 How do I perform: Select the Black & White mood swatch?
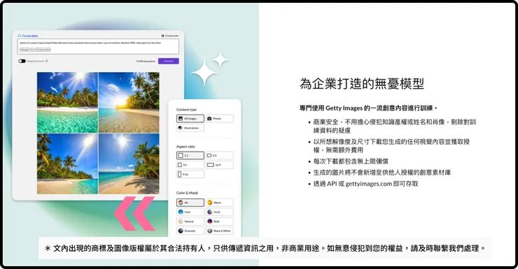click(x=220, y=231)
